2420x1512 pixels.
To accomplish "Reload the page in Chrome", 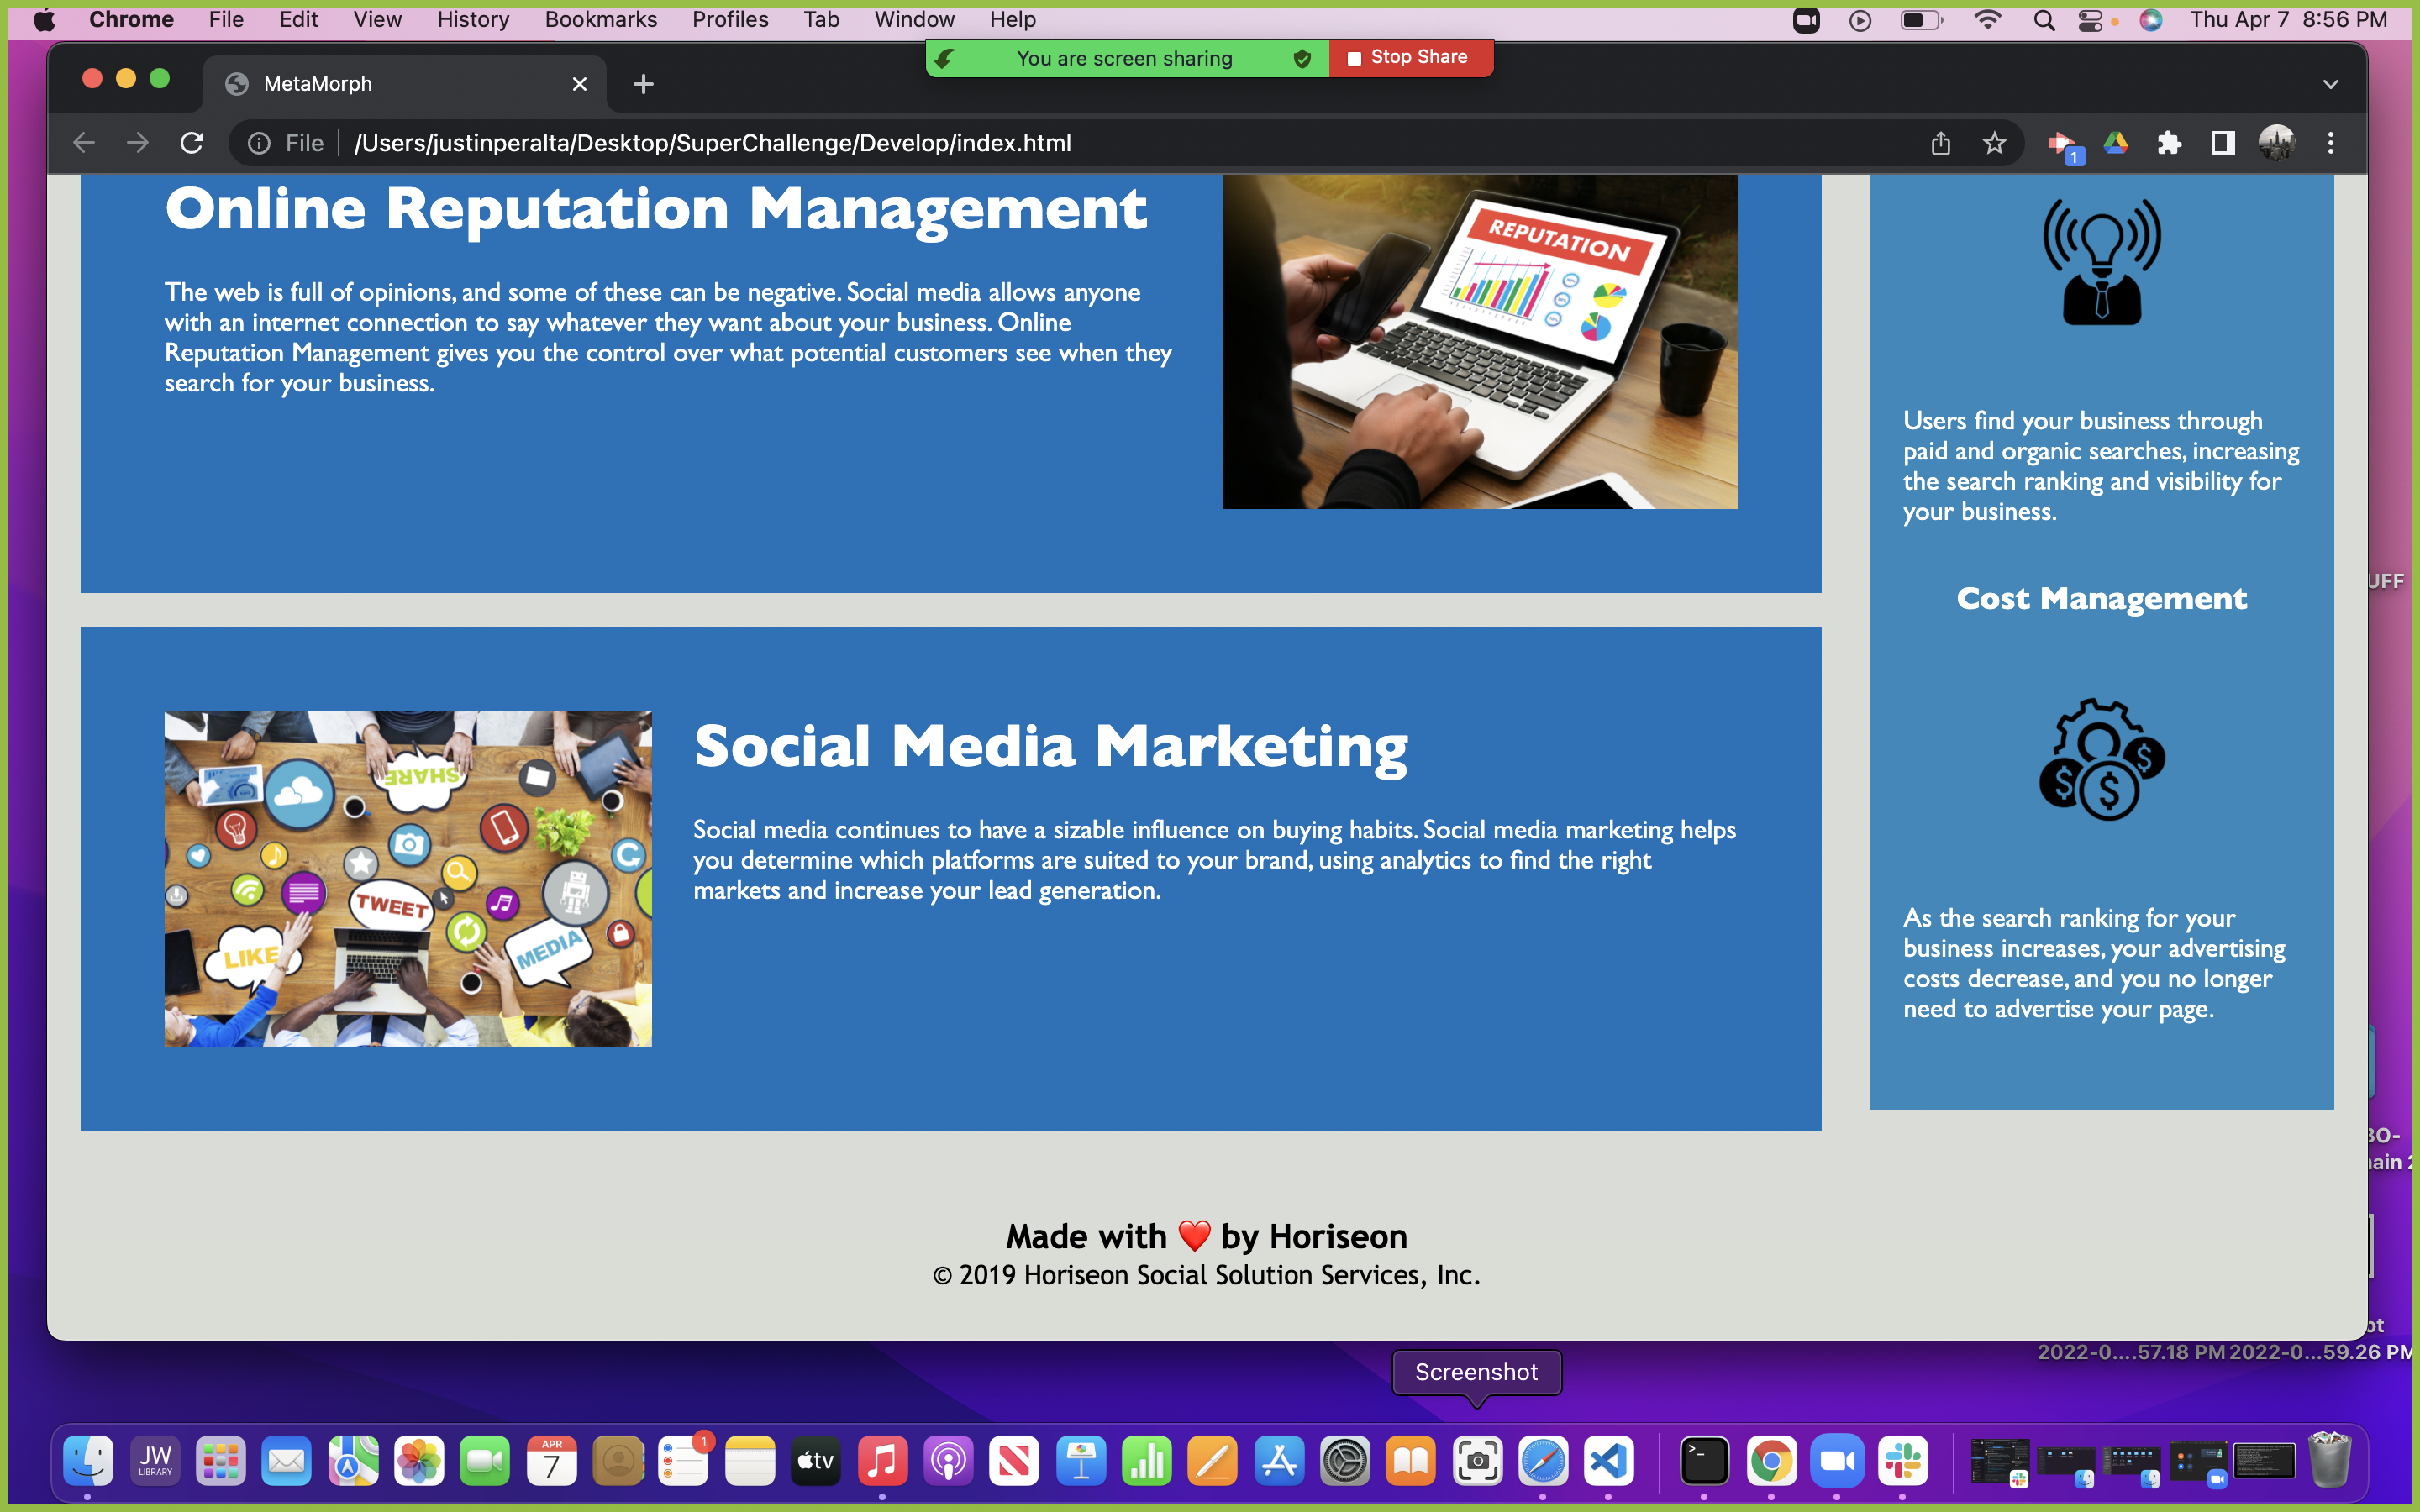I will coord(192,143).
